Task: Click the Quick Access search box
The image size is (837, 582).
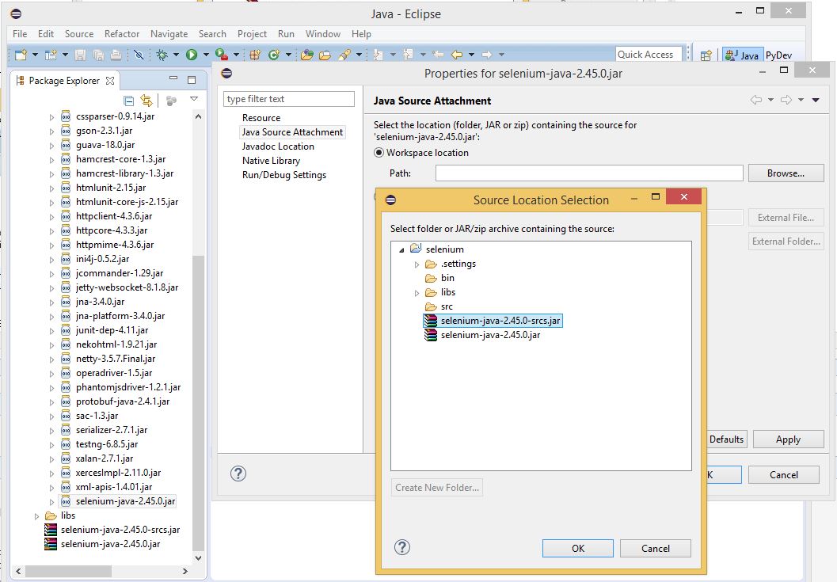Action: (x=648, y=55)
